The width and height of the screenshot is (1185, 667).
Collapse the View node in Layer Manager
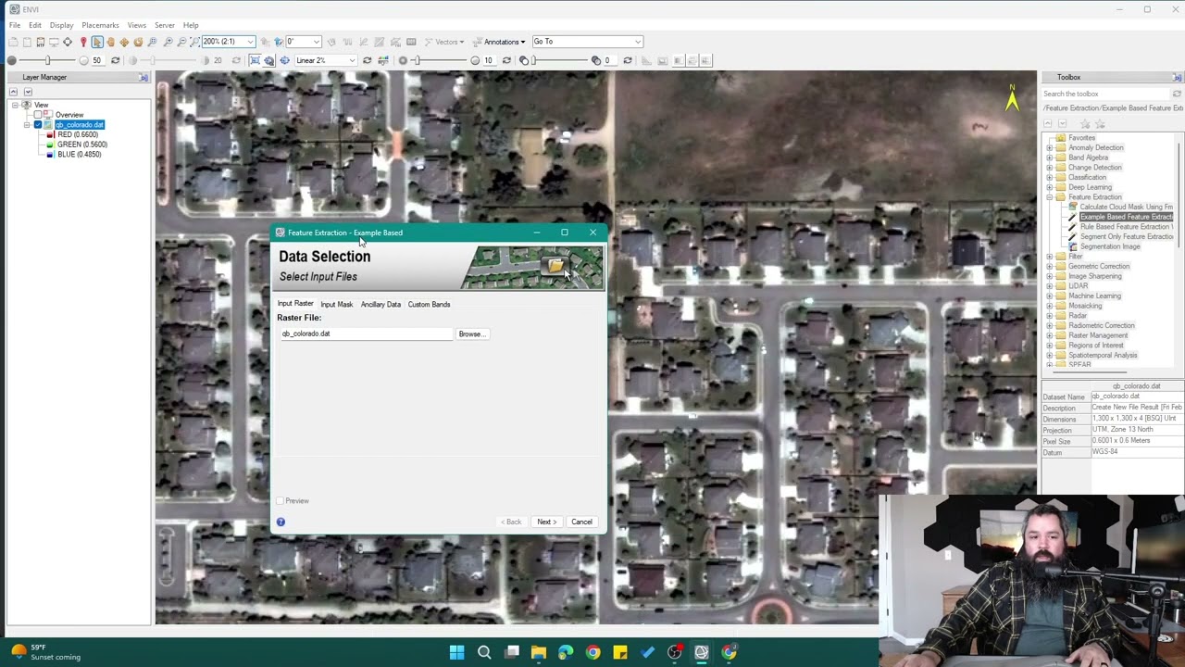pyautogui.click(x=16, y=105)
